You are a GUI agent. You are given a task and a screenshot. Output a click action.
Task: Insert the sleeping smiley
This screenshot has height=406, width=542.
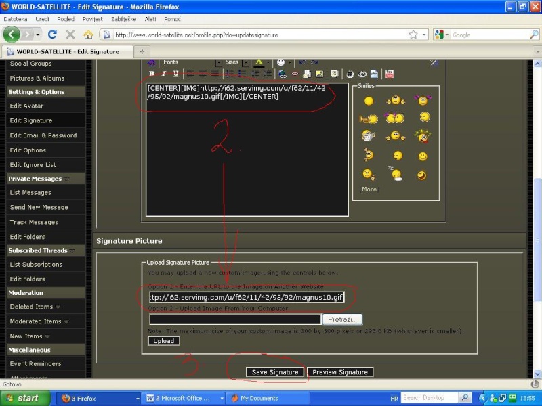coord(396,174)
